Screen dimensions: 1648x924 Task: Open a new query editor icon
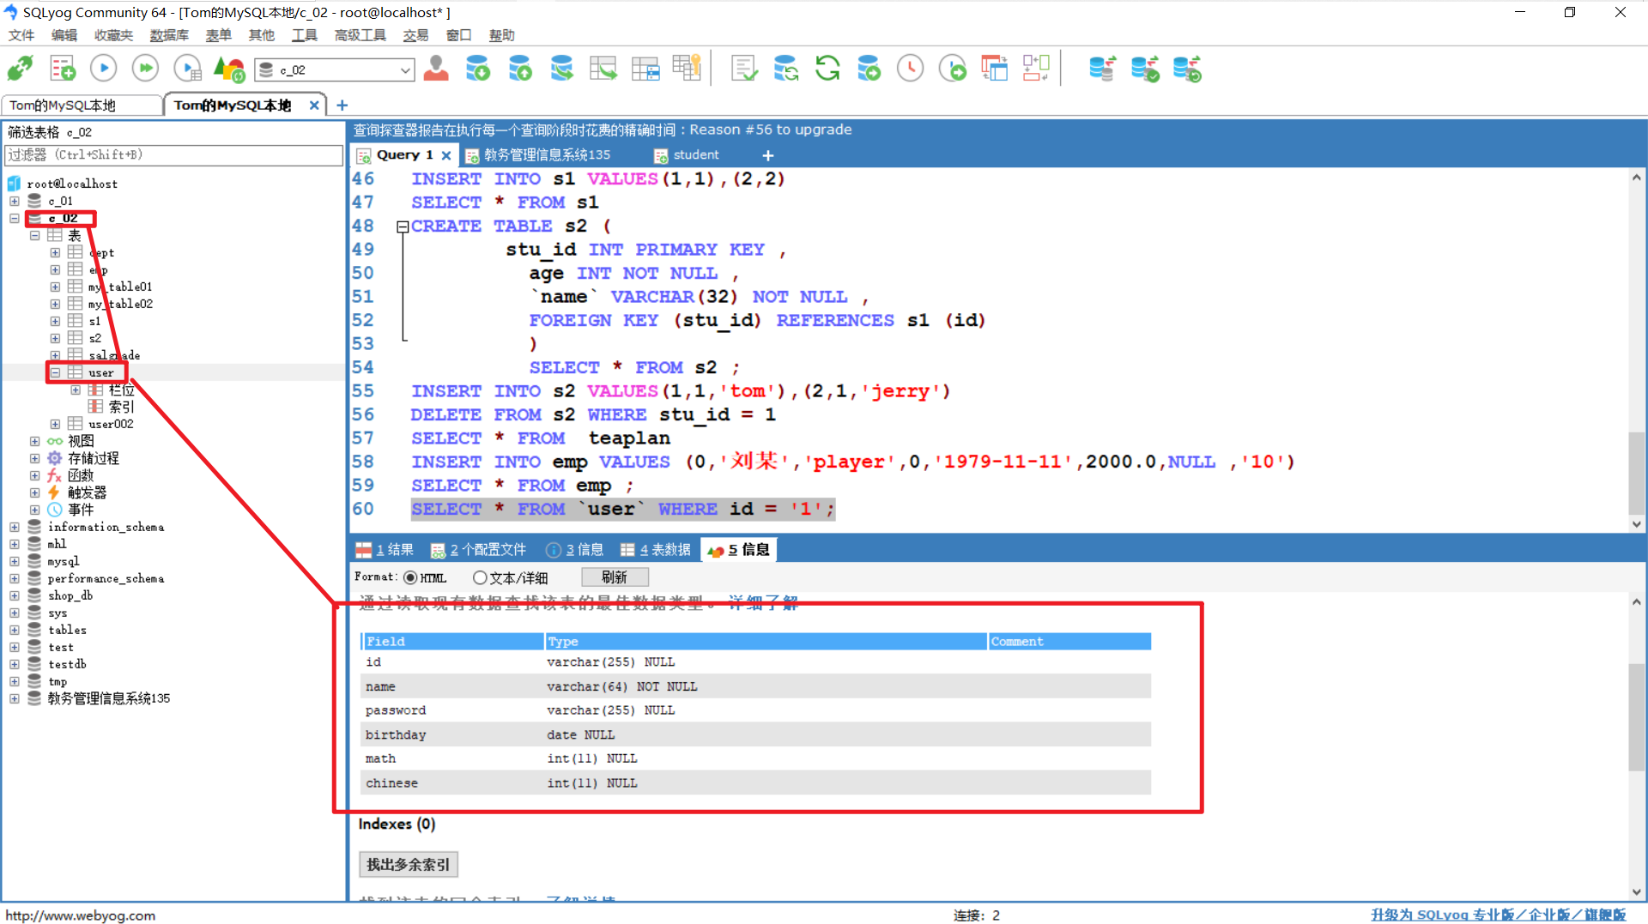(62, 68)
